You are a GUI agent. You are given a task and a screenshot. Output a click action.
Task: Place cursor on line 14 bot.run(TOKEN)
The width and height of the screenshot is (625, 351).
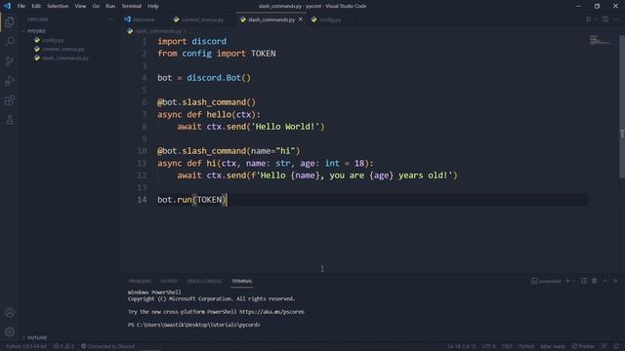click(x=192, y=200)
